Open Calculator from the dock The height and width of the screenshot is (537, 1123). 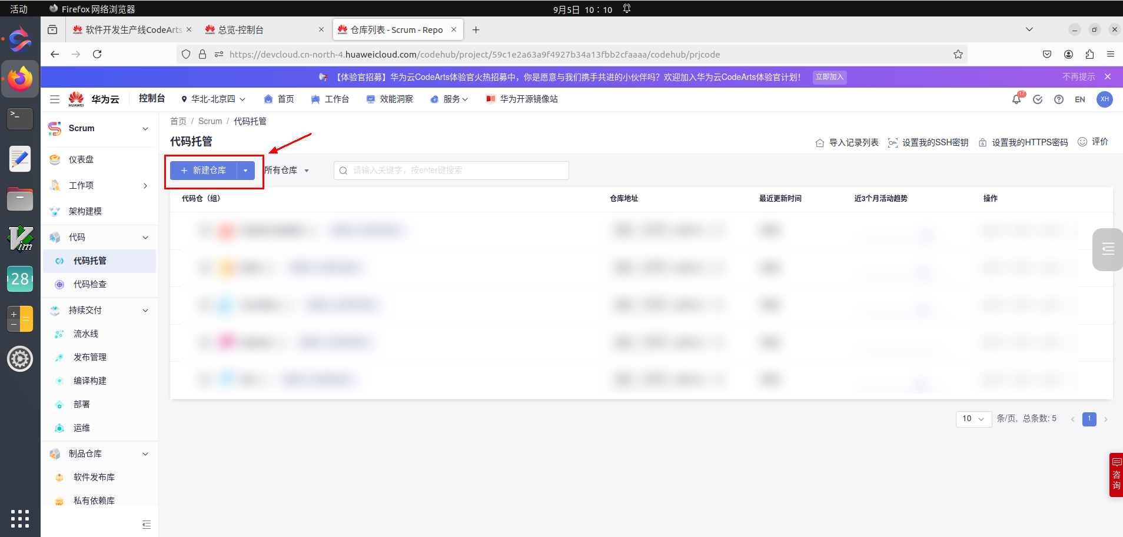click(x=20, y=319)
